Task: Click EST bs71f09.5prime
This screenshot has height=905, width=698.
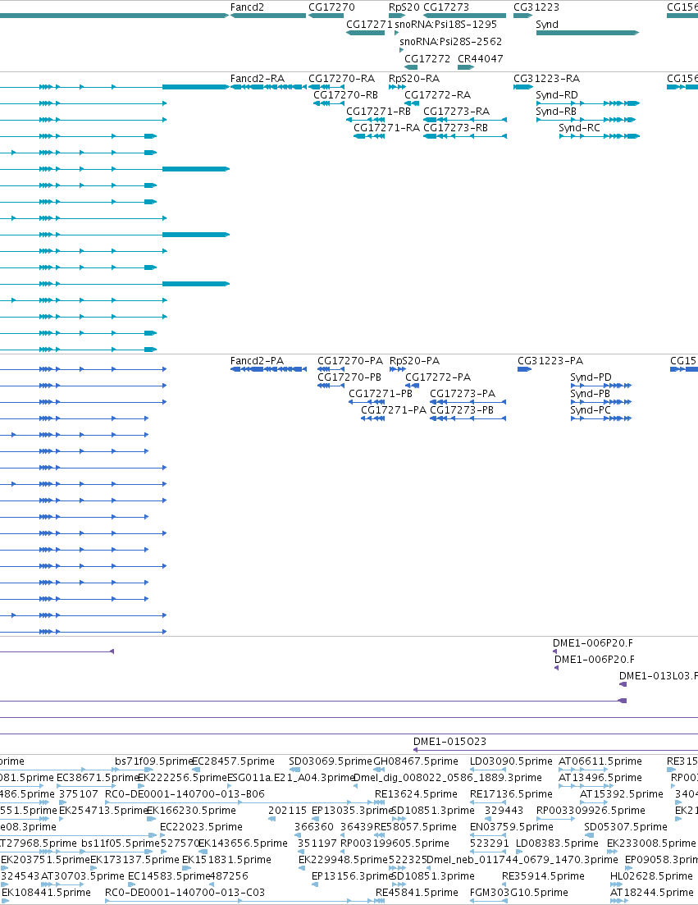Action: (x=154, y=761)
